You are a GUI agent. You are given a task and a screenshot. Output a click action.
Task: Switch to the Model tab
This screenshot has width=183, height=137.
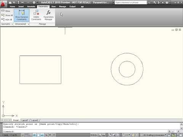pyautogui.click(x=16, y=120)
